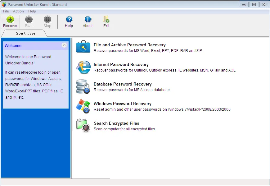Screen dimensions: 270x186
Task: Open the Help menu
Action: click(x=32, y=11)
